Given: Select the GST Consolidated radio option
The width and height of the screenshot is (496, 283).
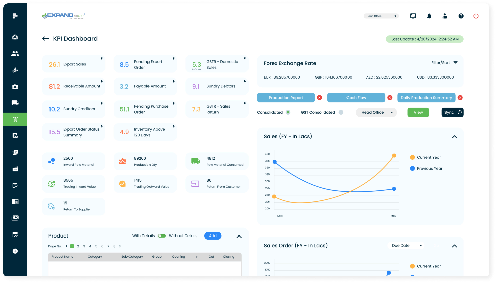Looking at the screenshot, I should pos(341,112).
